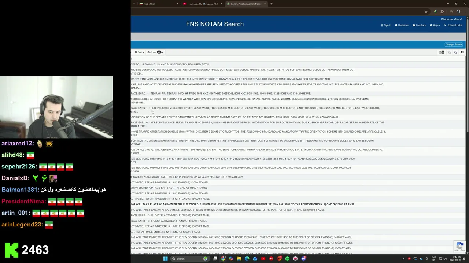Open the Count dropdown

click(x=155, y=52)
